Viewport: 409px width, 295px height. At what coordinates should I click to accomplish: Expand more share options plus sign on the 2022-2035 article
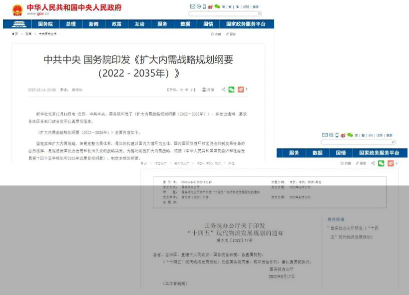(x=246, y=89)
